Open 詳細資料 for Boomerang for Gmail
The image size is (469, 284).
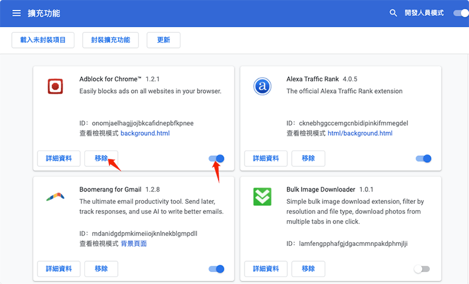(59, 269)
